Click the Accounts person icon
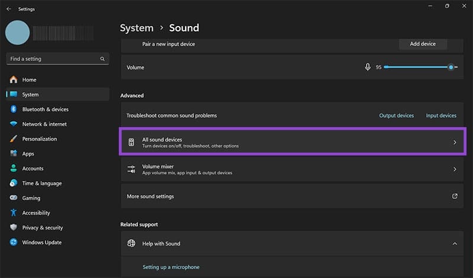This screenshot has height=278, width=473. [x=14, y=168]
